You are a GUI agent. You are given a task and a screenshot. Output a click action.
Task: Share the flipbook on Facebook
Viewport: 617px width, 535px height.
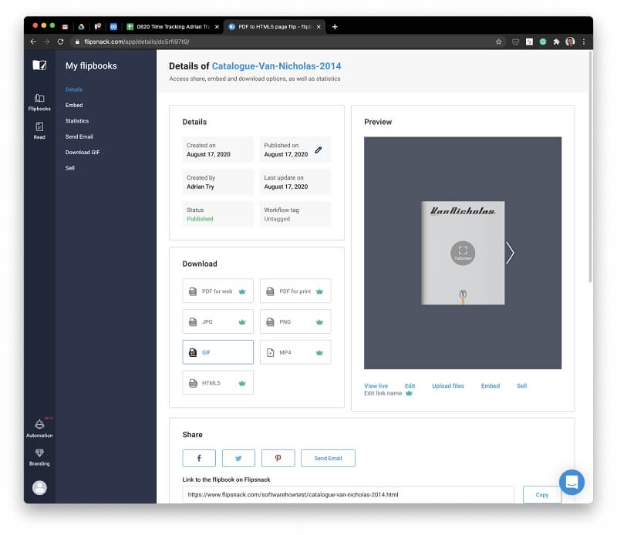click(199, 458)
